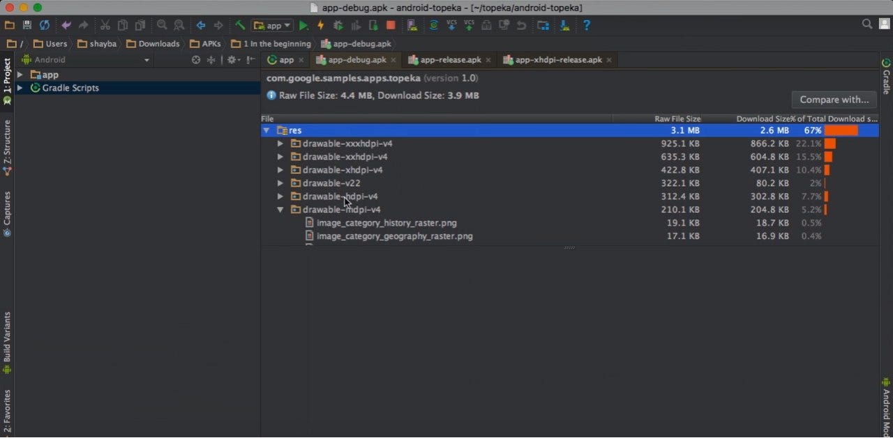Click the VCS Update down-arrow icon
The width and height of the screenshot is (893, 438).
coord(451,25)
